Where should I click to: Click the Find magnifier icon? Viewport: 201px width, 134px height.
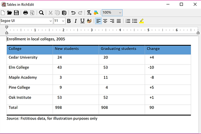point(41,13)
